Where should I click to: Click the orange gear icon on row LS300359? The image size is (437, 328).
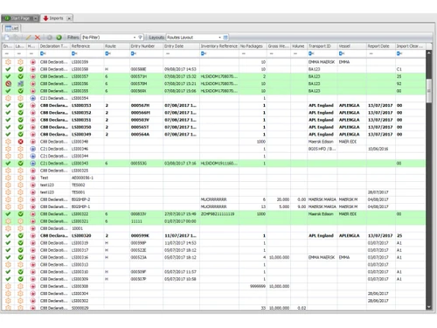click(8, 62)
